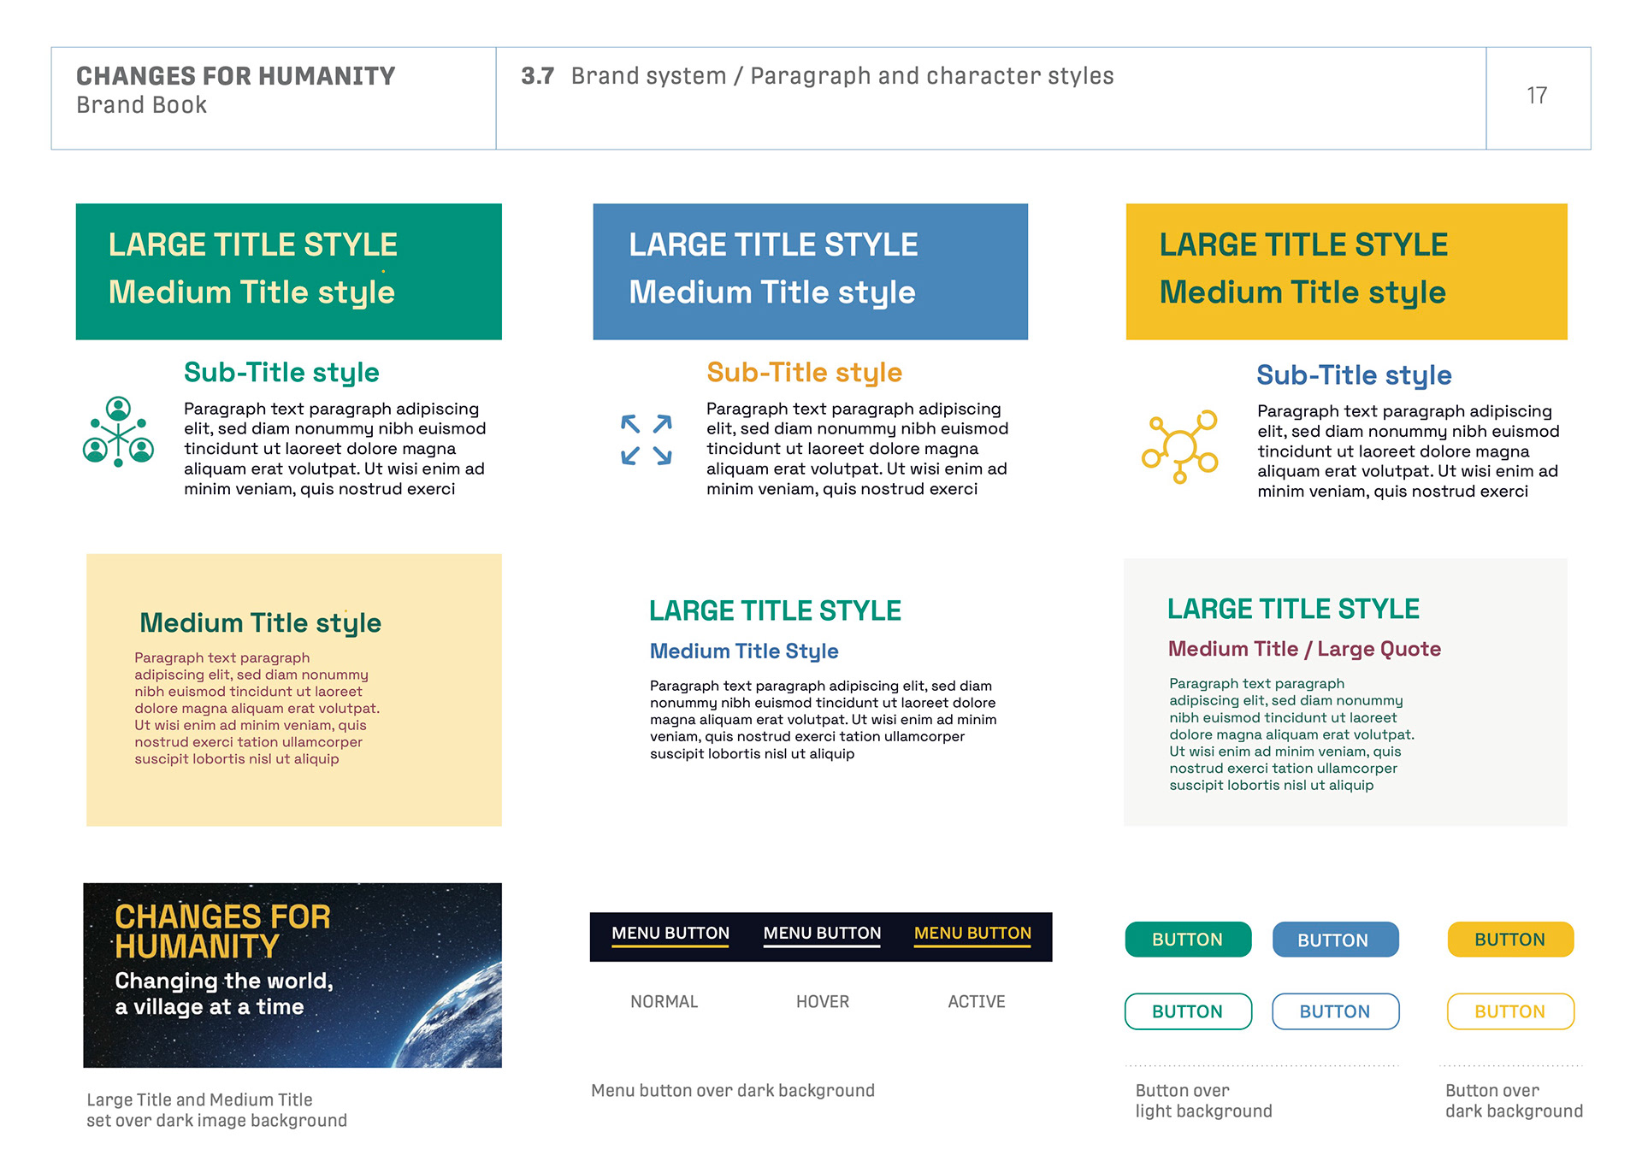This screenshot has height=1161, width=1642.
Task: Select the normal-state MENU BUTTON
Action: click(x=670, y=934)
